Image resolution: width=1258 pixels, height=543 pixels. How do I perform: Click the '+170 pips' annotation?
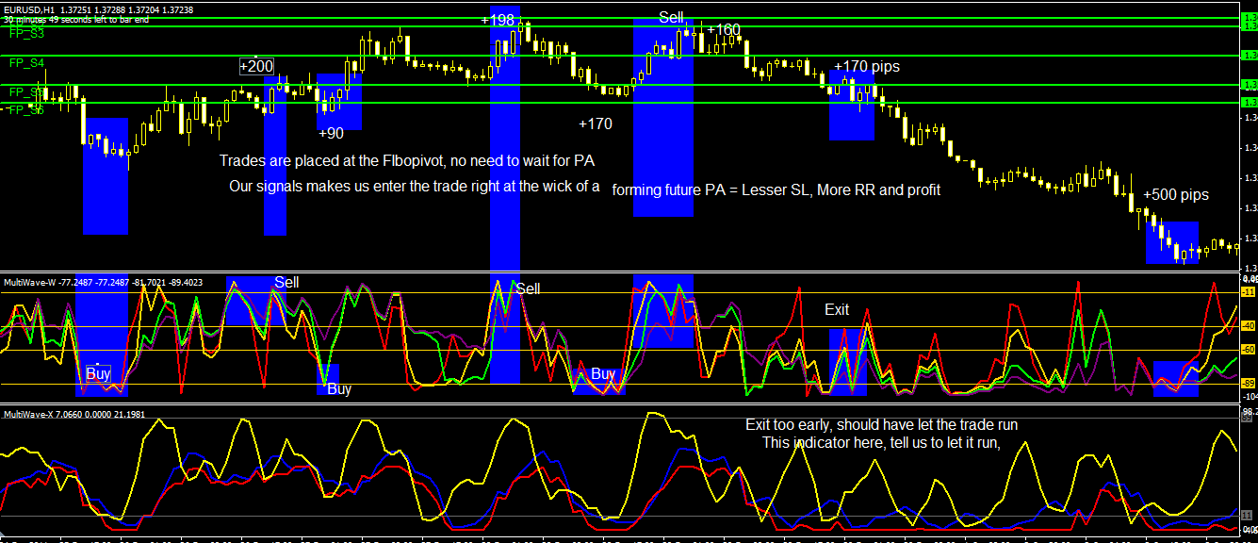click(866, 67)
